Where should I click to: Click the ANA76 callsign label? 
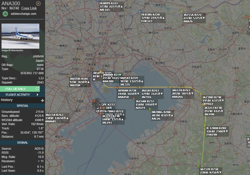click(x=188, y=21)
